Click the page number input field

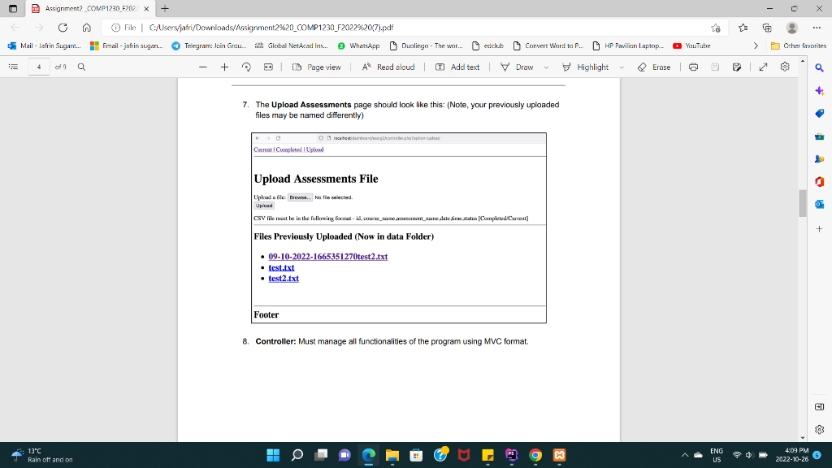coord(39,67)
